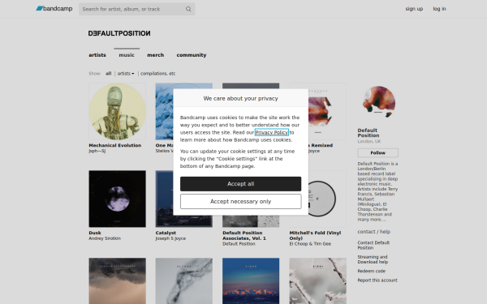Select the 'all' show filter
Screen dimensions: 487x304
coord(109,74)
